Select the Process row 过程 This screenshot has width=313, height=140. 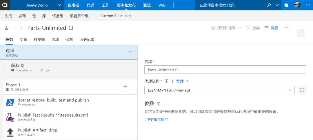coord(69,52)
